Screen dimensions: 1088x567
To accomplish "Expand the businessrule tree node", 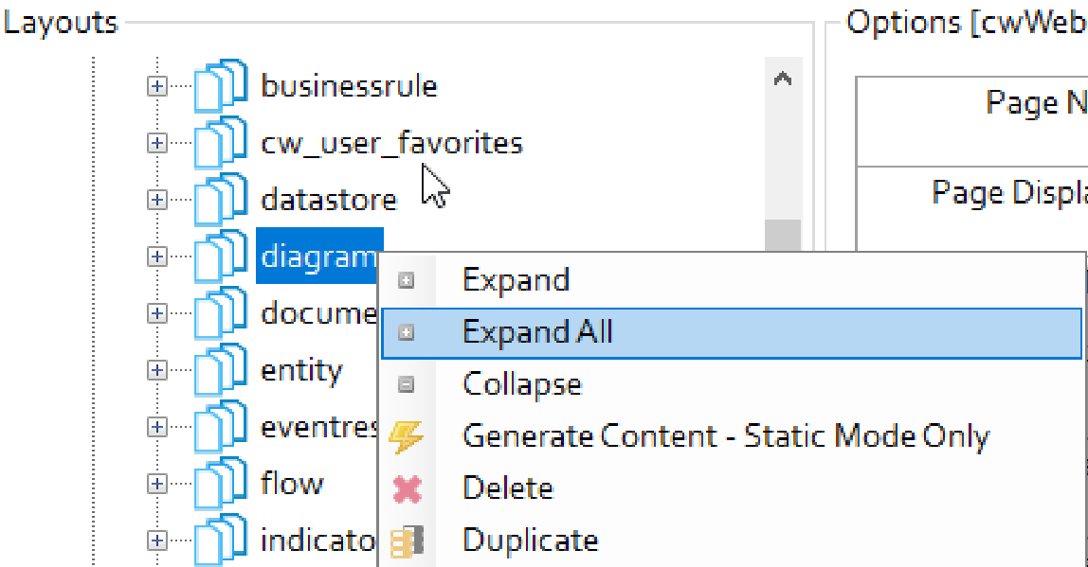I will [157, 86].
